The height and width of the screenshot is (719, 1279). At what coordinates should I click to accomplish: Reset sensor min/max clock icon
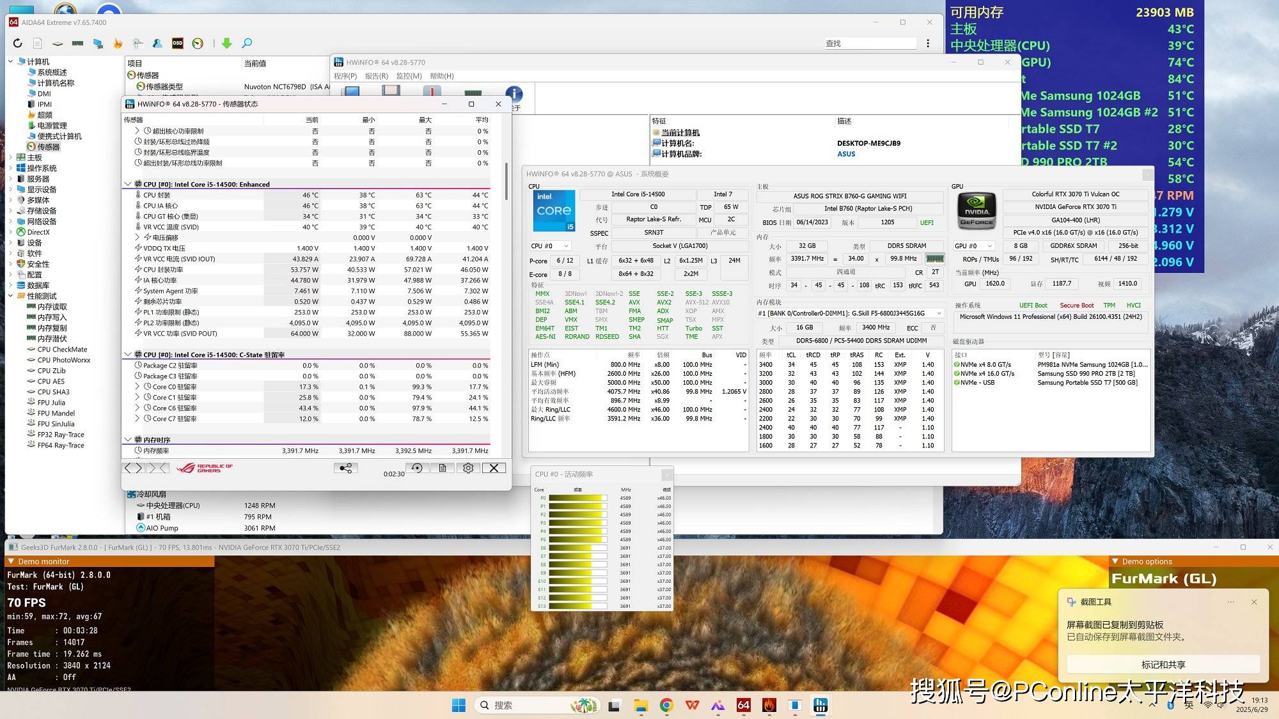417,468
